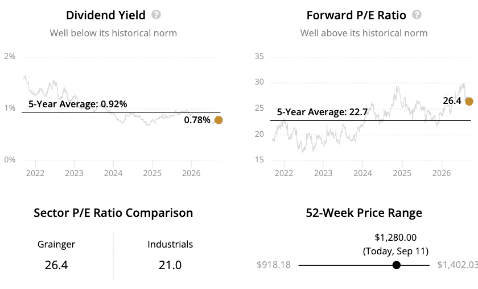Screen dimensions: 478x289
Task: Click the Dividend Yield help question icon
Action: click(x=156, y=15)
